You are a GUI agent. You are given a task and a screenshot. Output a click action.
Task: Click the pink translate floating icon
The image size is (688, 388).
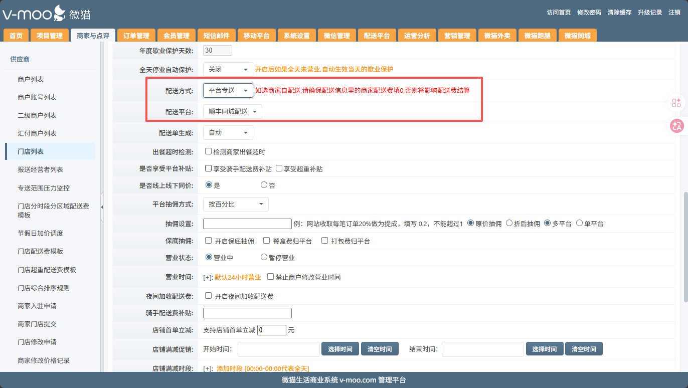[x=676, y=126]
